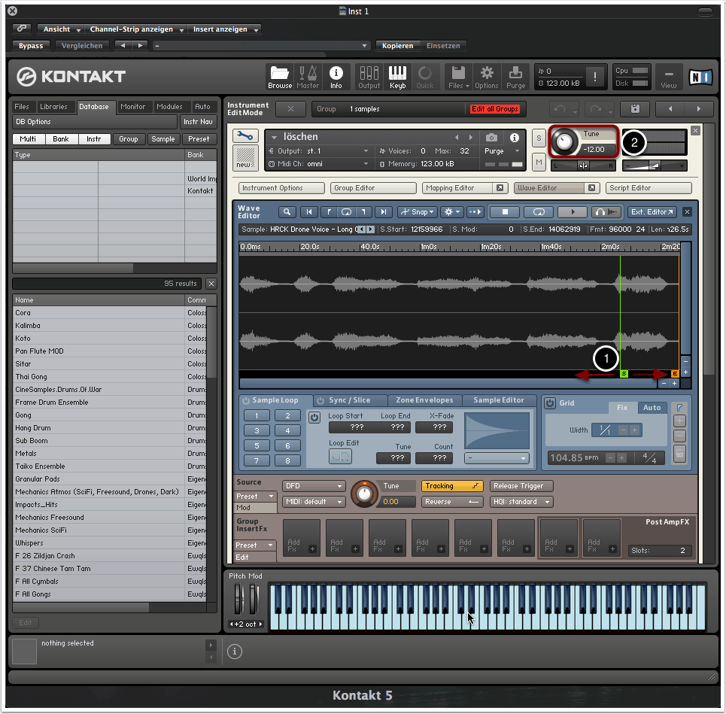Solo the instrument with S button

[x=539, y=138]
